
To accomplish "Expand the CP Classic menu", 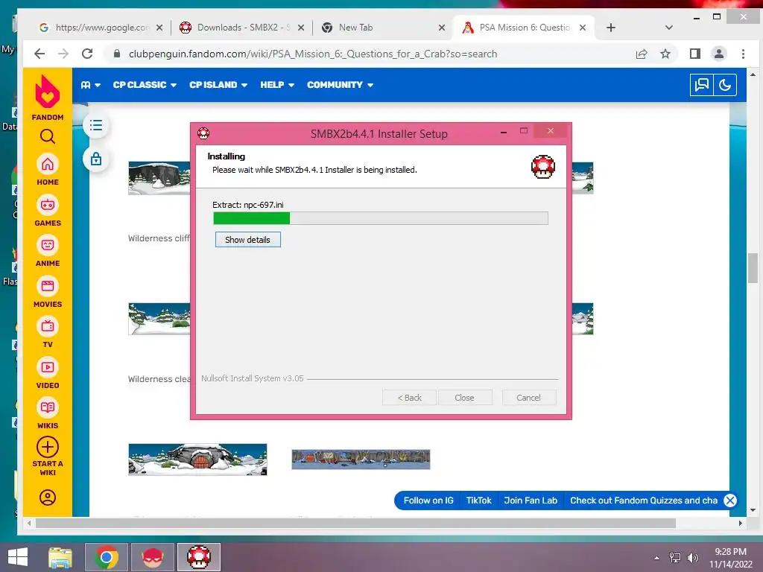I will (145, 85).
